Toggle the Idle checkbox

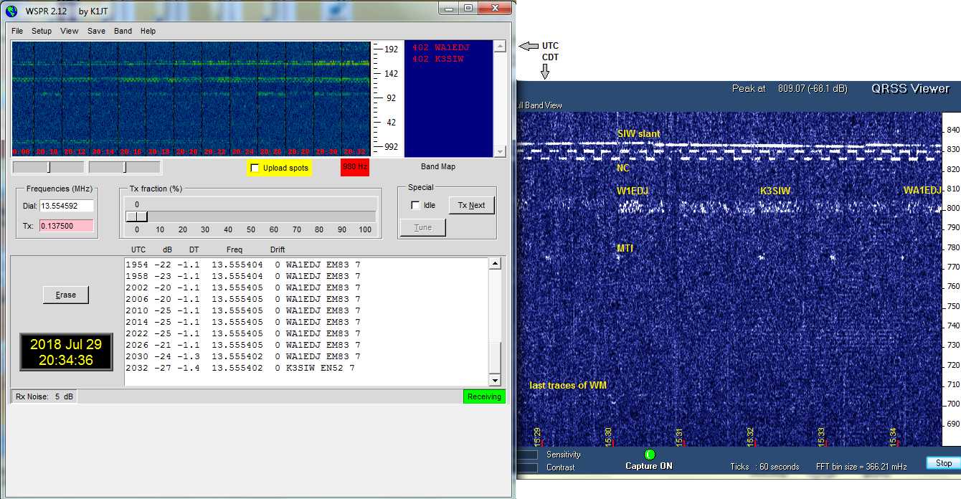pyautogui.click(x=415, y=205)
